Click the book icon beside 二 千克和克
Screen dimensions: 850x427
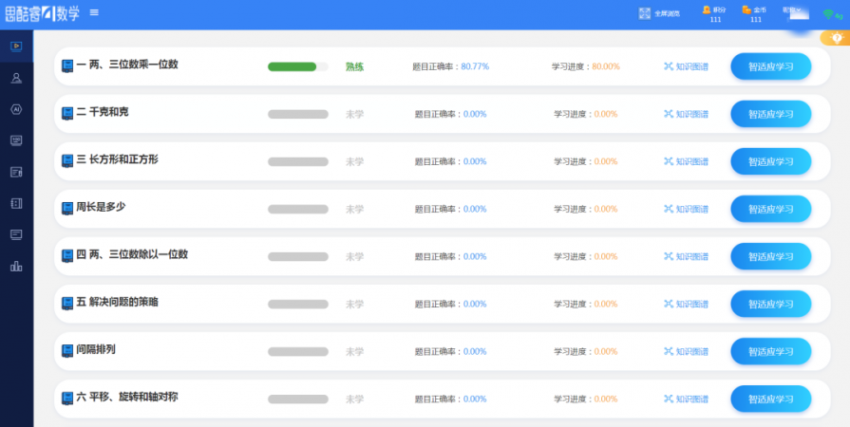67,113
